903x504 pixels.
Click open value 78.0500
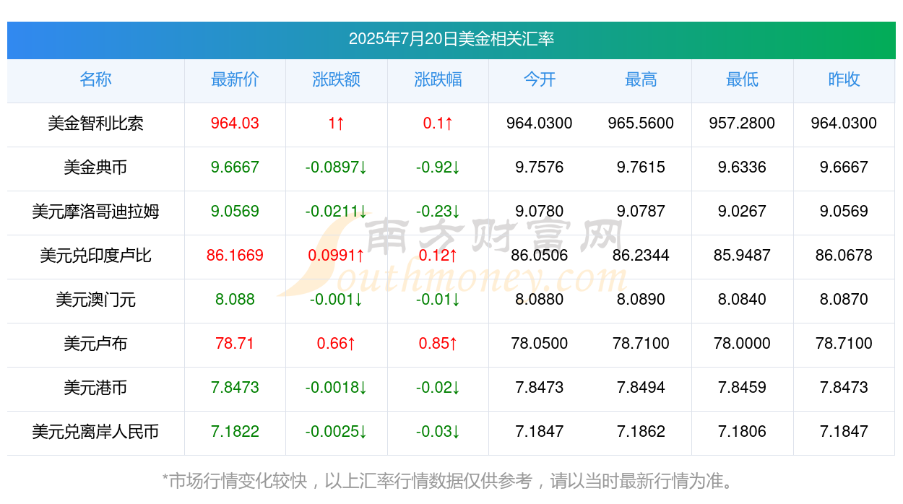[x=540, y=344]
